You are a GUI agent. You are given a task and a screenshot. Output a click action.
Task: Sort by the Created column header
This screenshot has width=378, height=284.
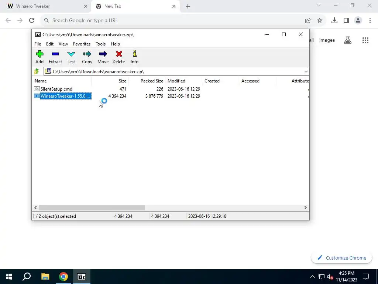(x=221, y=81)
